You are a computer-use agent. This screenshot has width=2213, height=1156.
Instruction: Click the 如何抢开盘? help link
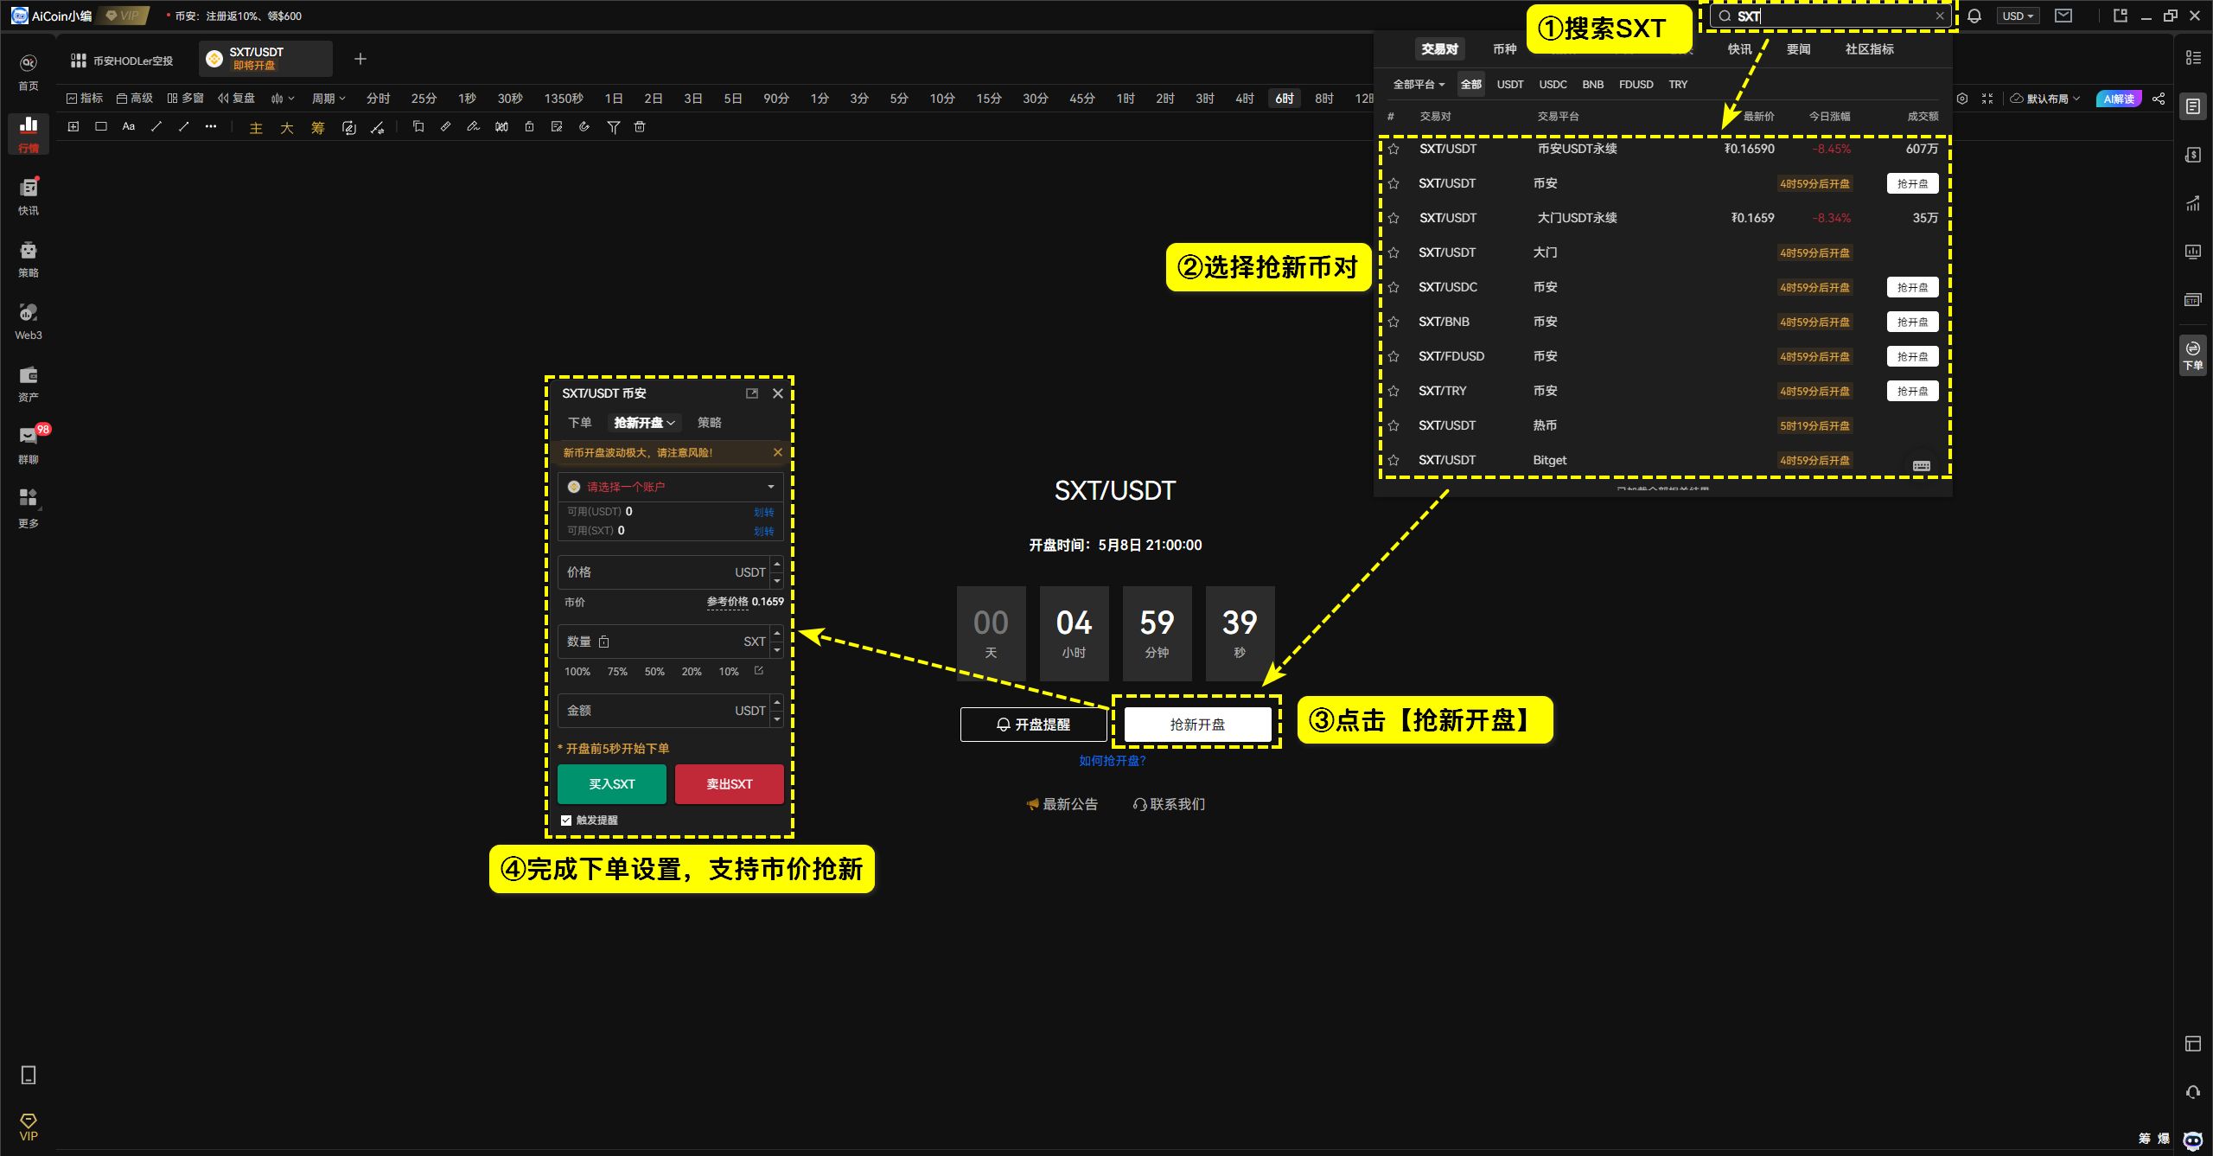[x=1112, y=760]
